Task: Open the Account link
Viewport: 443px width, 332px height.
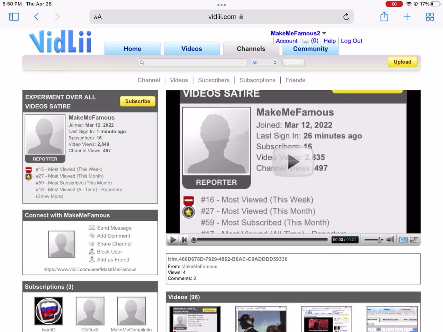Action: pos(287,41)
